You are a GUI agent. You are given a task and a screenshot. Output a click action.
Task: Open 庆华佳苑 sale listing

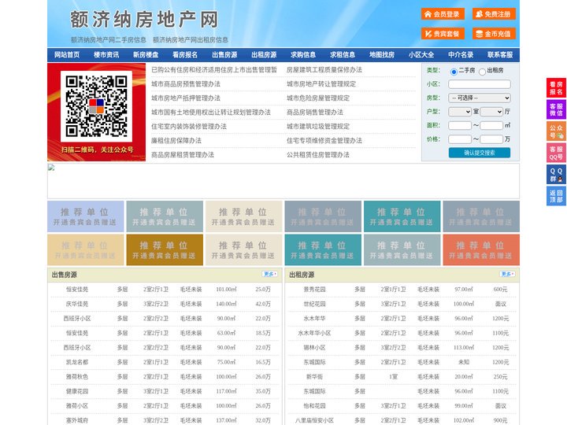pyautogui.click(x=77, y=304)
